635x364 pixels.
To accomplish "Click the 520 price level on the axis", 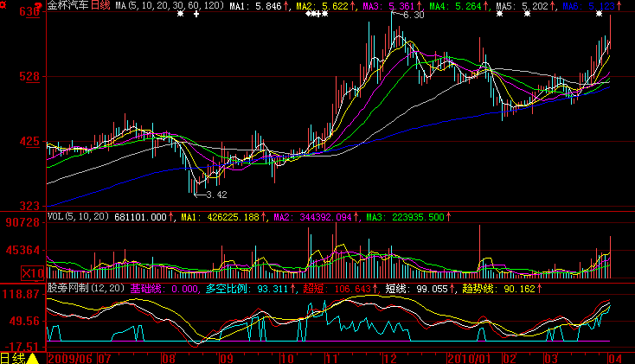I will 31,77.
